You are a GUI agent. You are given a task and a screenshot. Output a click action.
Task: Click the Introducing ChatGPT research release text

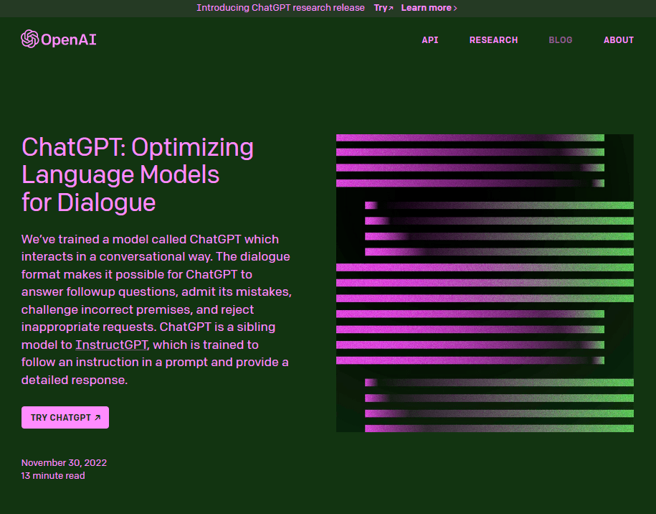coord(281,8)
